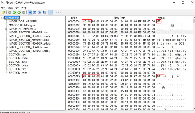Click the pFile column header

[74, 18]
